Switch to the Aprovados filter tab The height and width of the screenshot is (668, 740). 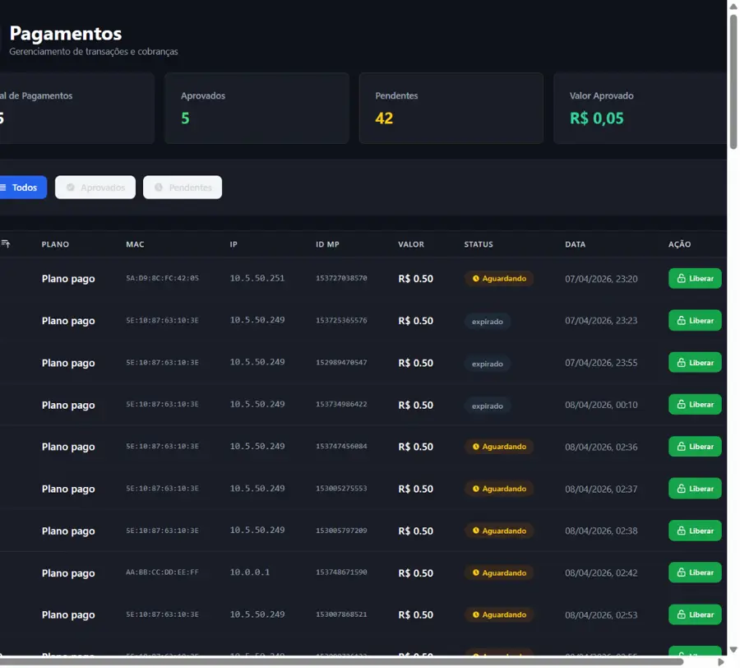click(x=95, y=188)
